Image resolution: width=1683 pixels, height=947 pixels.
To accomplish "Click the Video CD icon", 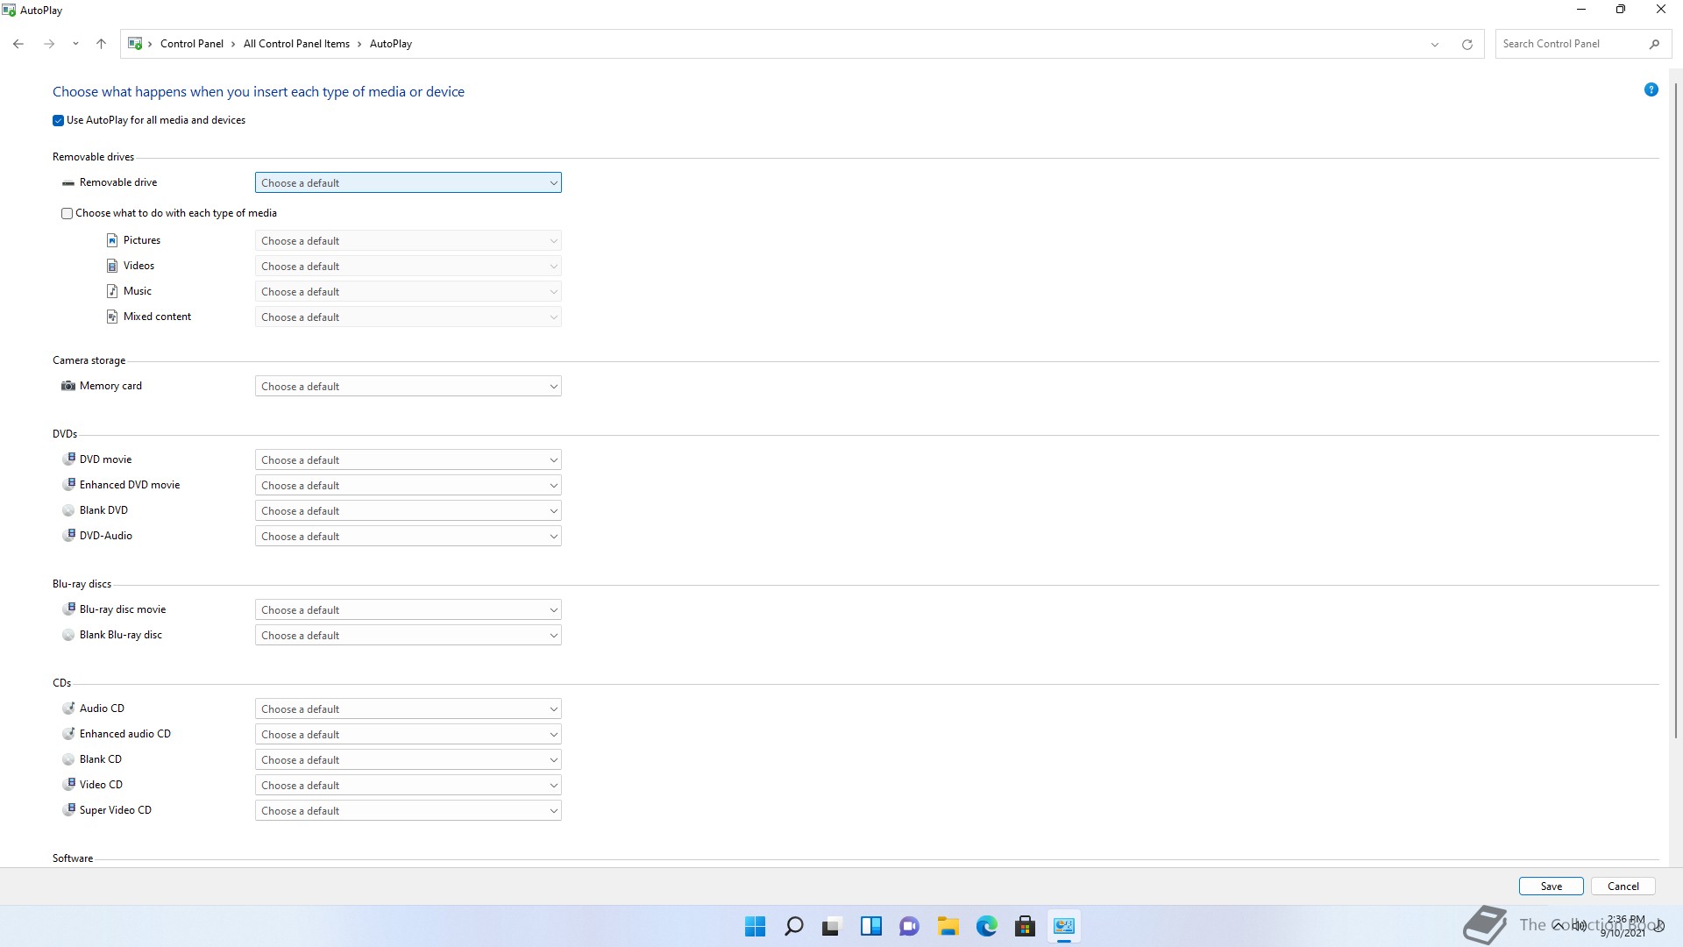I will 68,785.
